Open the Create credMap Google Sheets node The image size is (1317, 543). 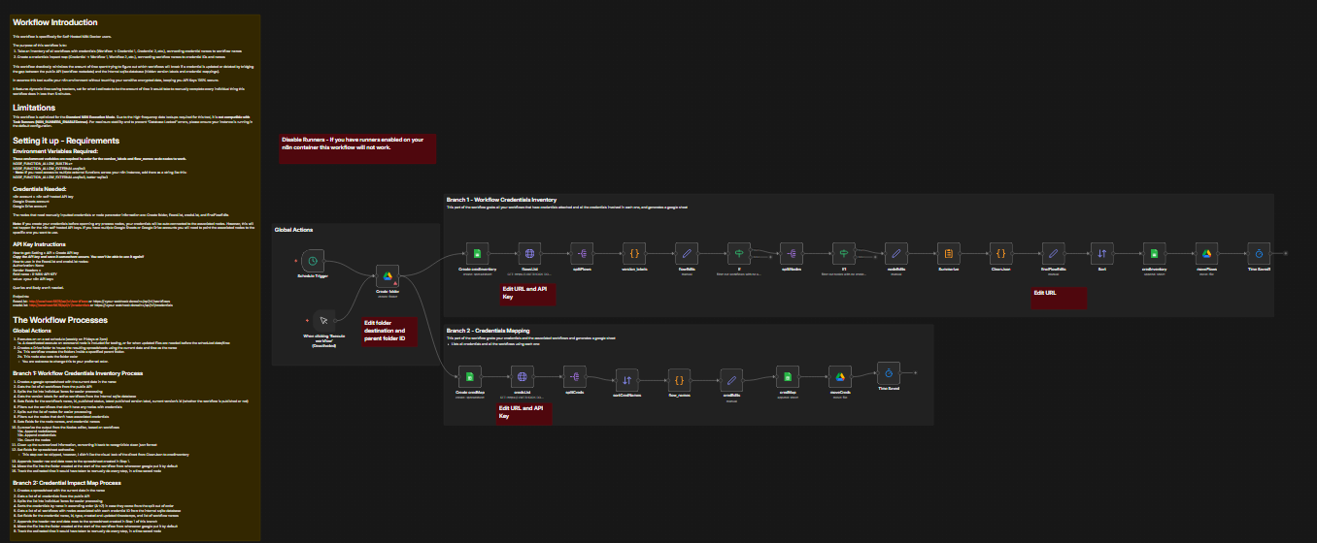click(470, 376)
